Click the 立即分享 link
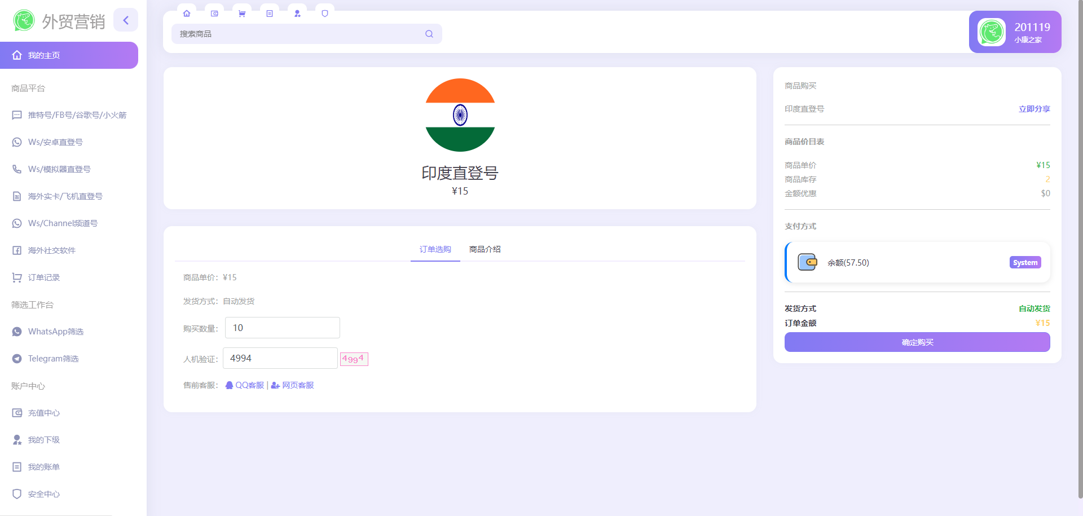1083x516 pixels. click(x=1034, y=109)
